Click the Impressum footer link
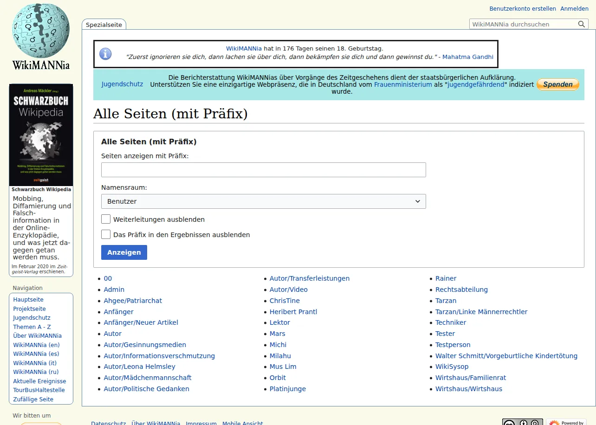Screen dimensions: 596x425 pyautogui.click(x=201, y=423)
